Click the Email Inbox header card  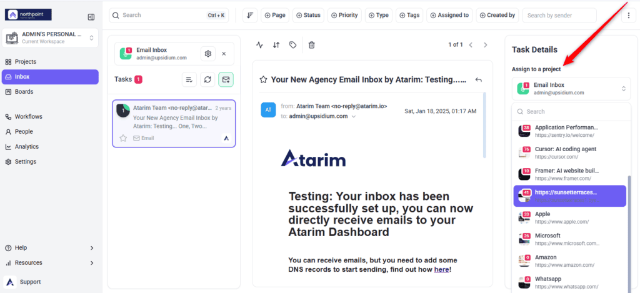(174, 54)
